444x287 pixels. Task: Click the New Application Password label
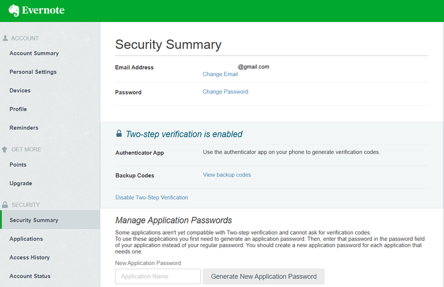coord(148,263)
